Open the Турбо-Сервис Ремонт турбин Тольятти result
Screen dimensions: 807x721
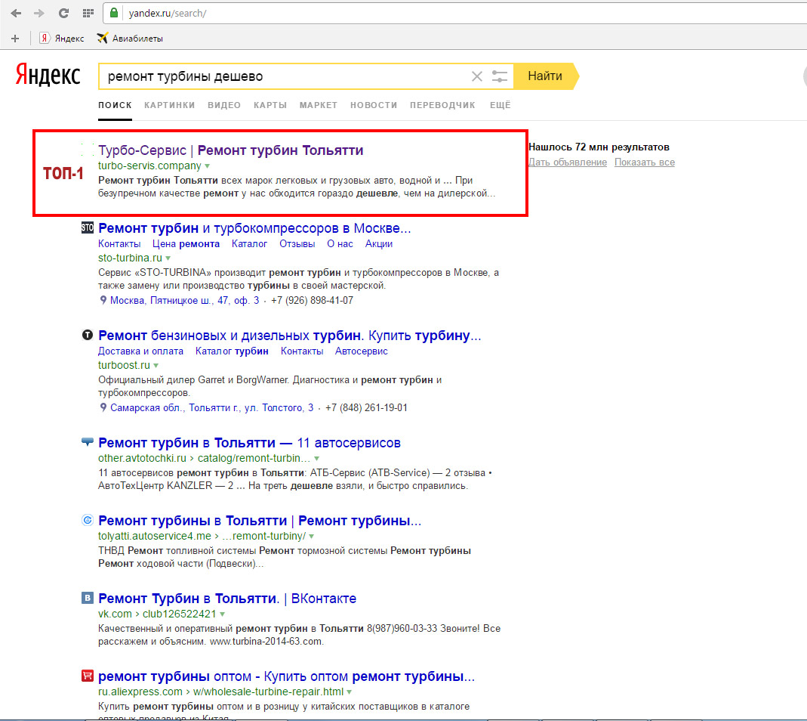click(x=230, y=150)
